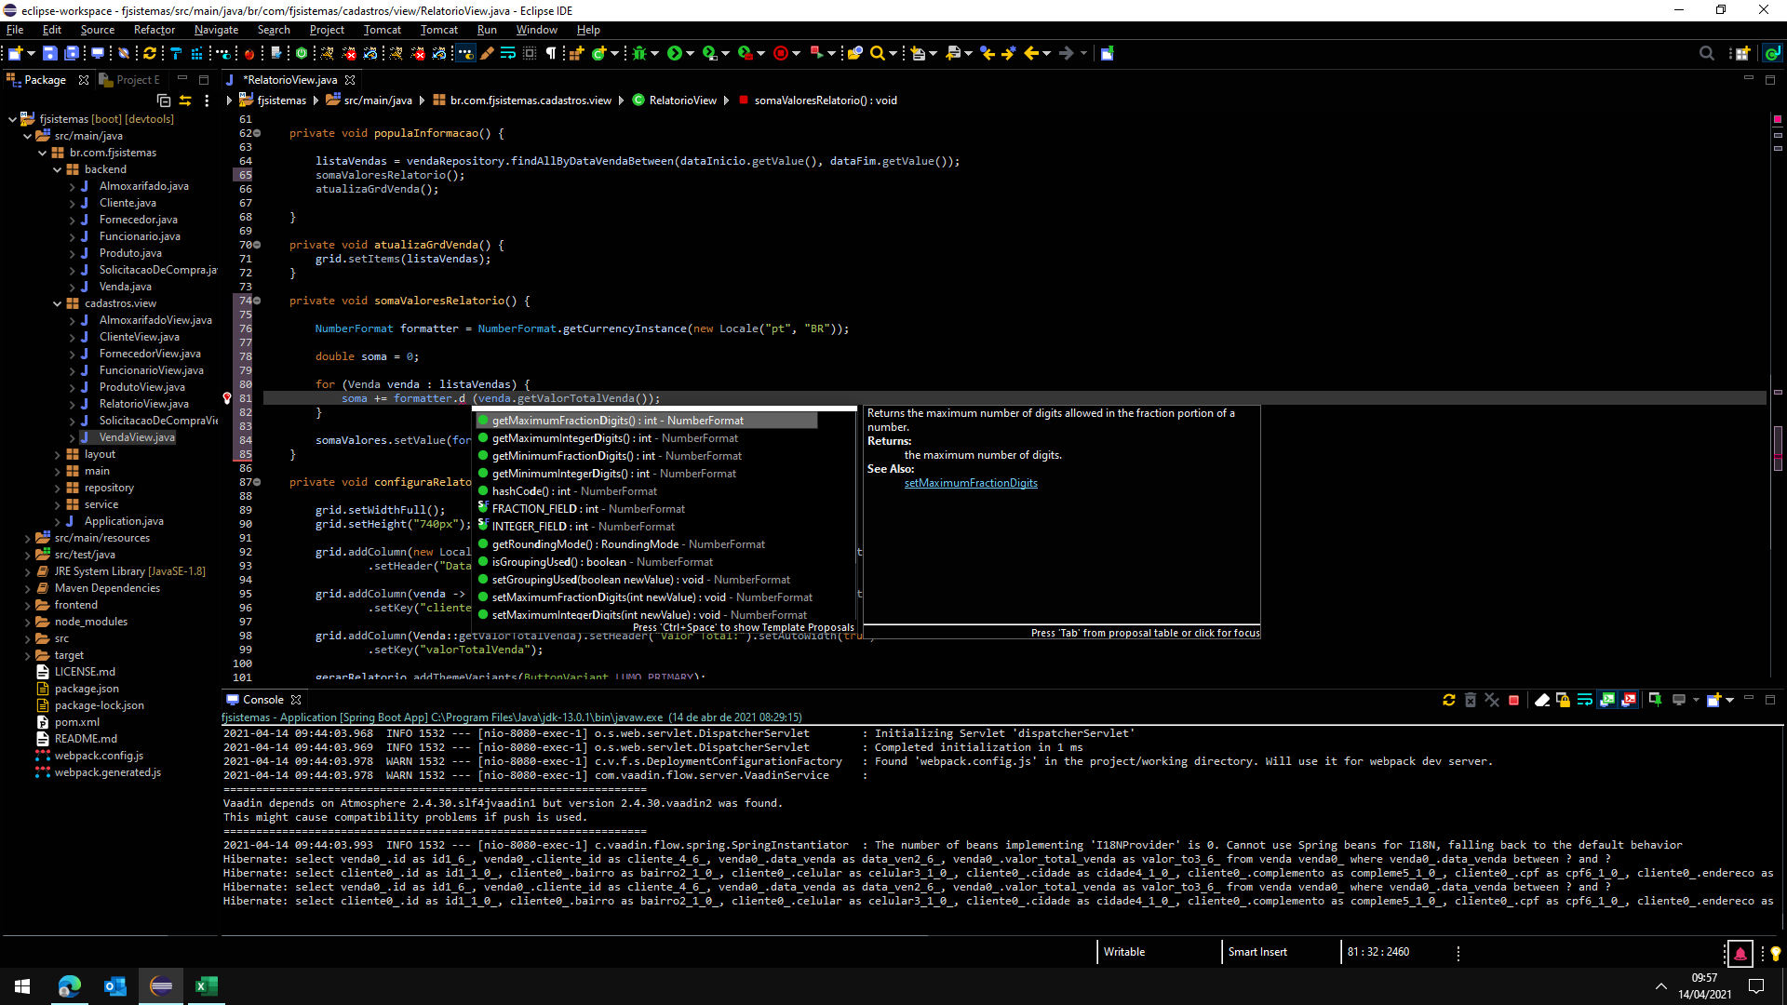Toggle Show Whitespace Characters pilcrow icon

tap(551, 53)
